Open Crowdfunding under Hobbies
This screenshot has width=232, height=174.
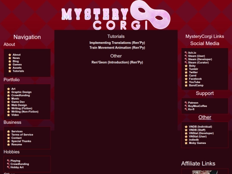tap(20, 164)
